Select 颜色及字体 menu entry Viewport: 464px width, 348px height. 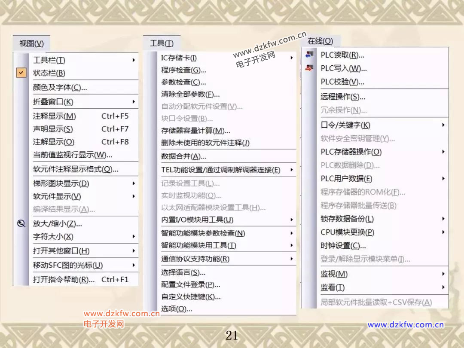(60, 88)
